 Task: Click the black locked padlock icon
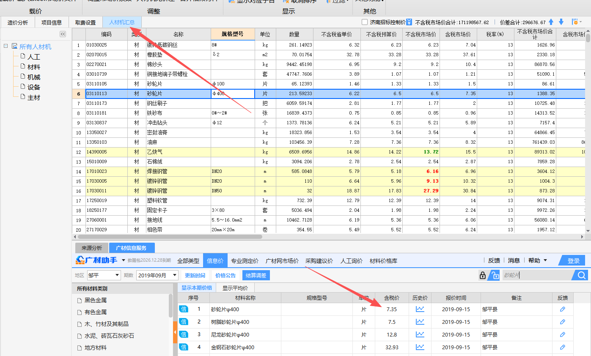click(483, 275)
